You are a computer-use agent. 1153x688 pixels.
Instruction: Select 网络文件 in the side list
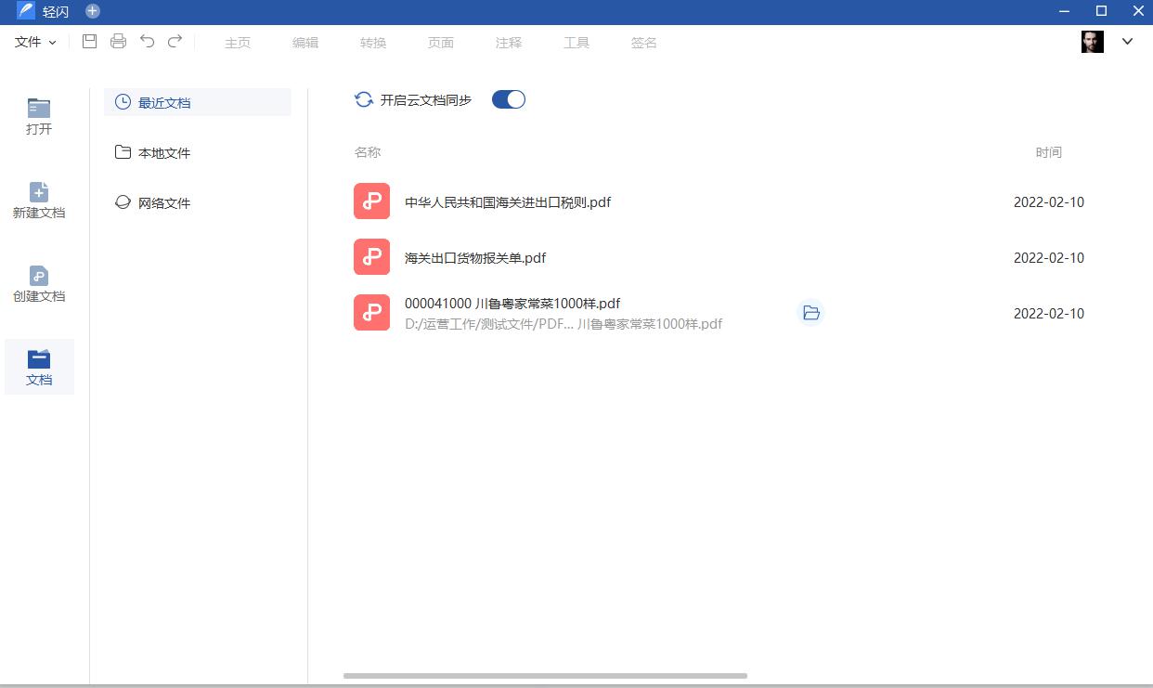(x=163, y=203)
